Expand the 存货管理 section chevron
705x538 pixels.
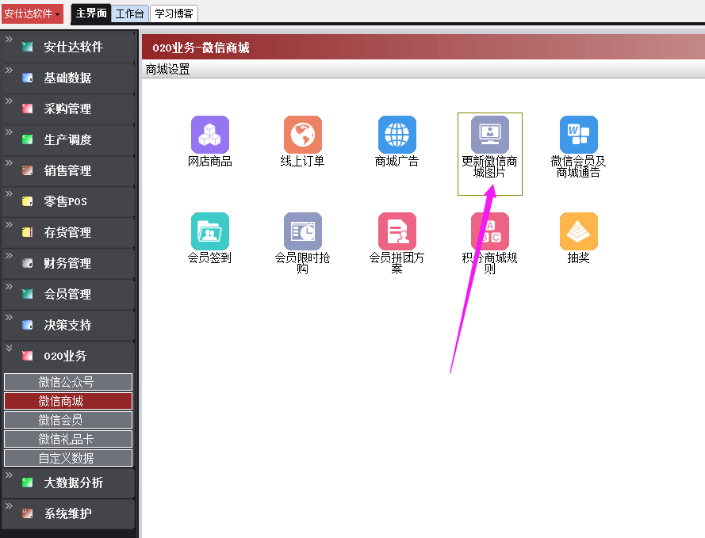coord(9,225)
